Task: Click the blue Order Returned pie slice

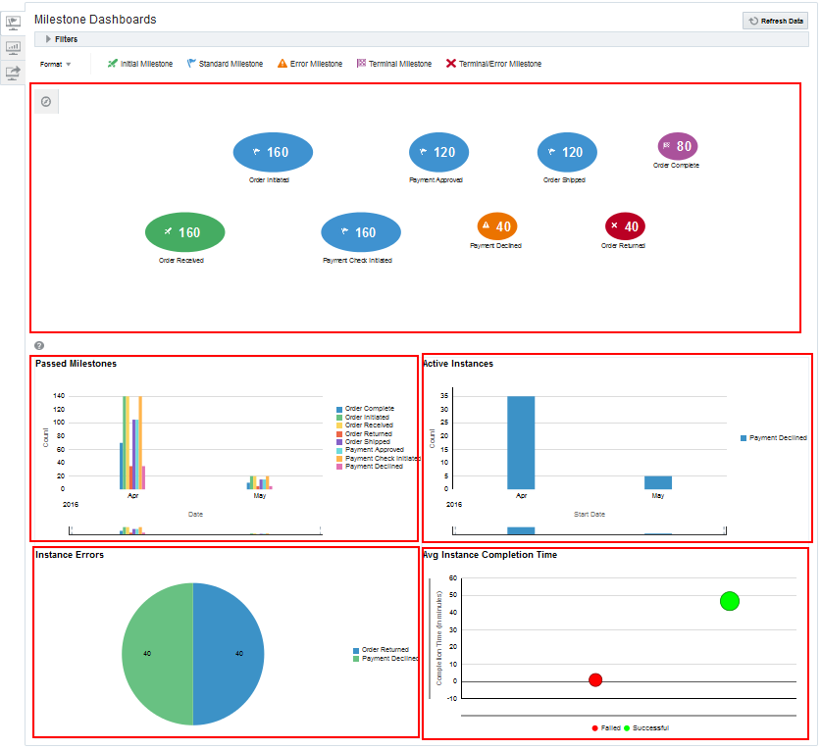Action: click(231, 654)
